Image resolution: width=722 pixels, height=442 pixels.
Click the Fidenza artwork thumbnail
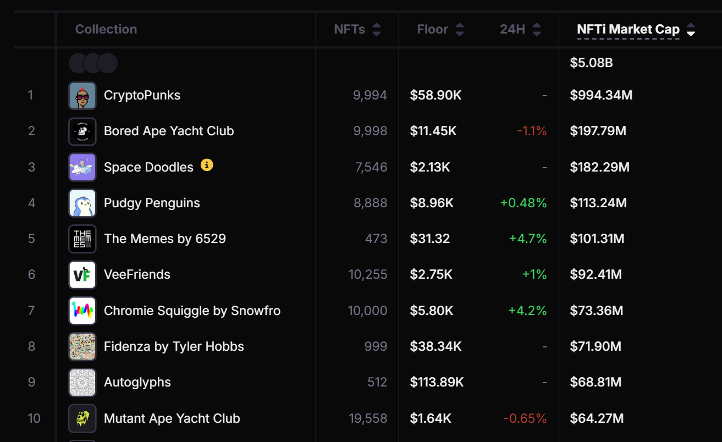(82, 346)
